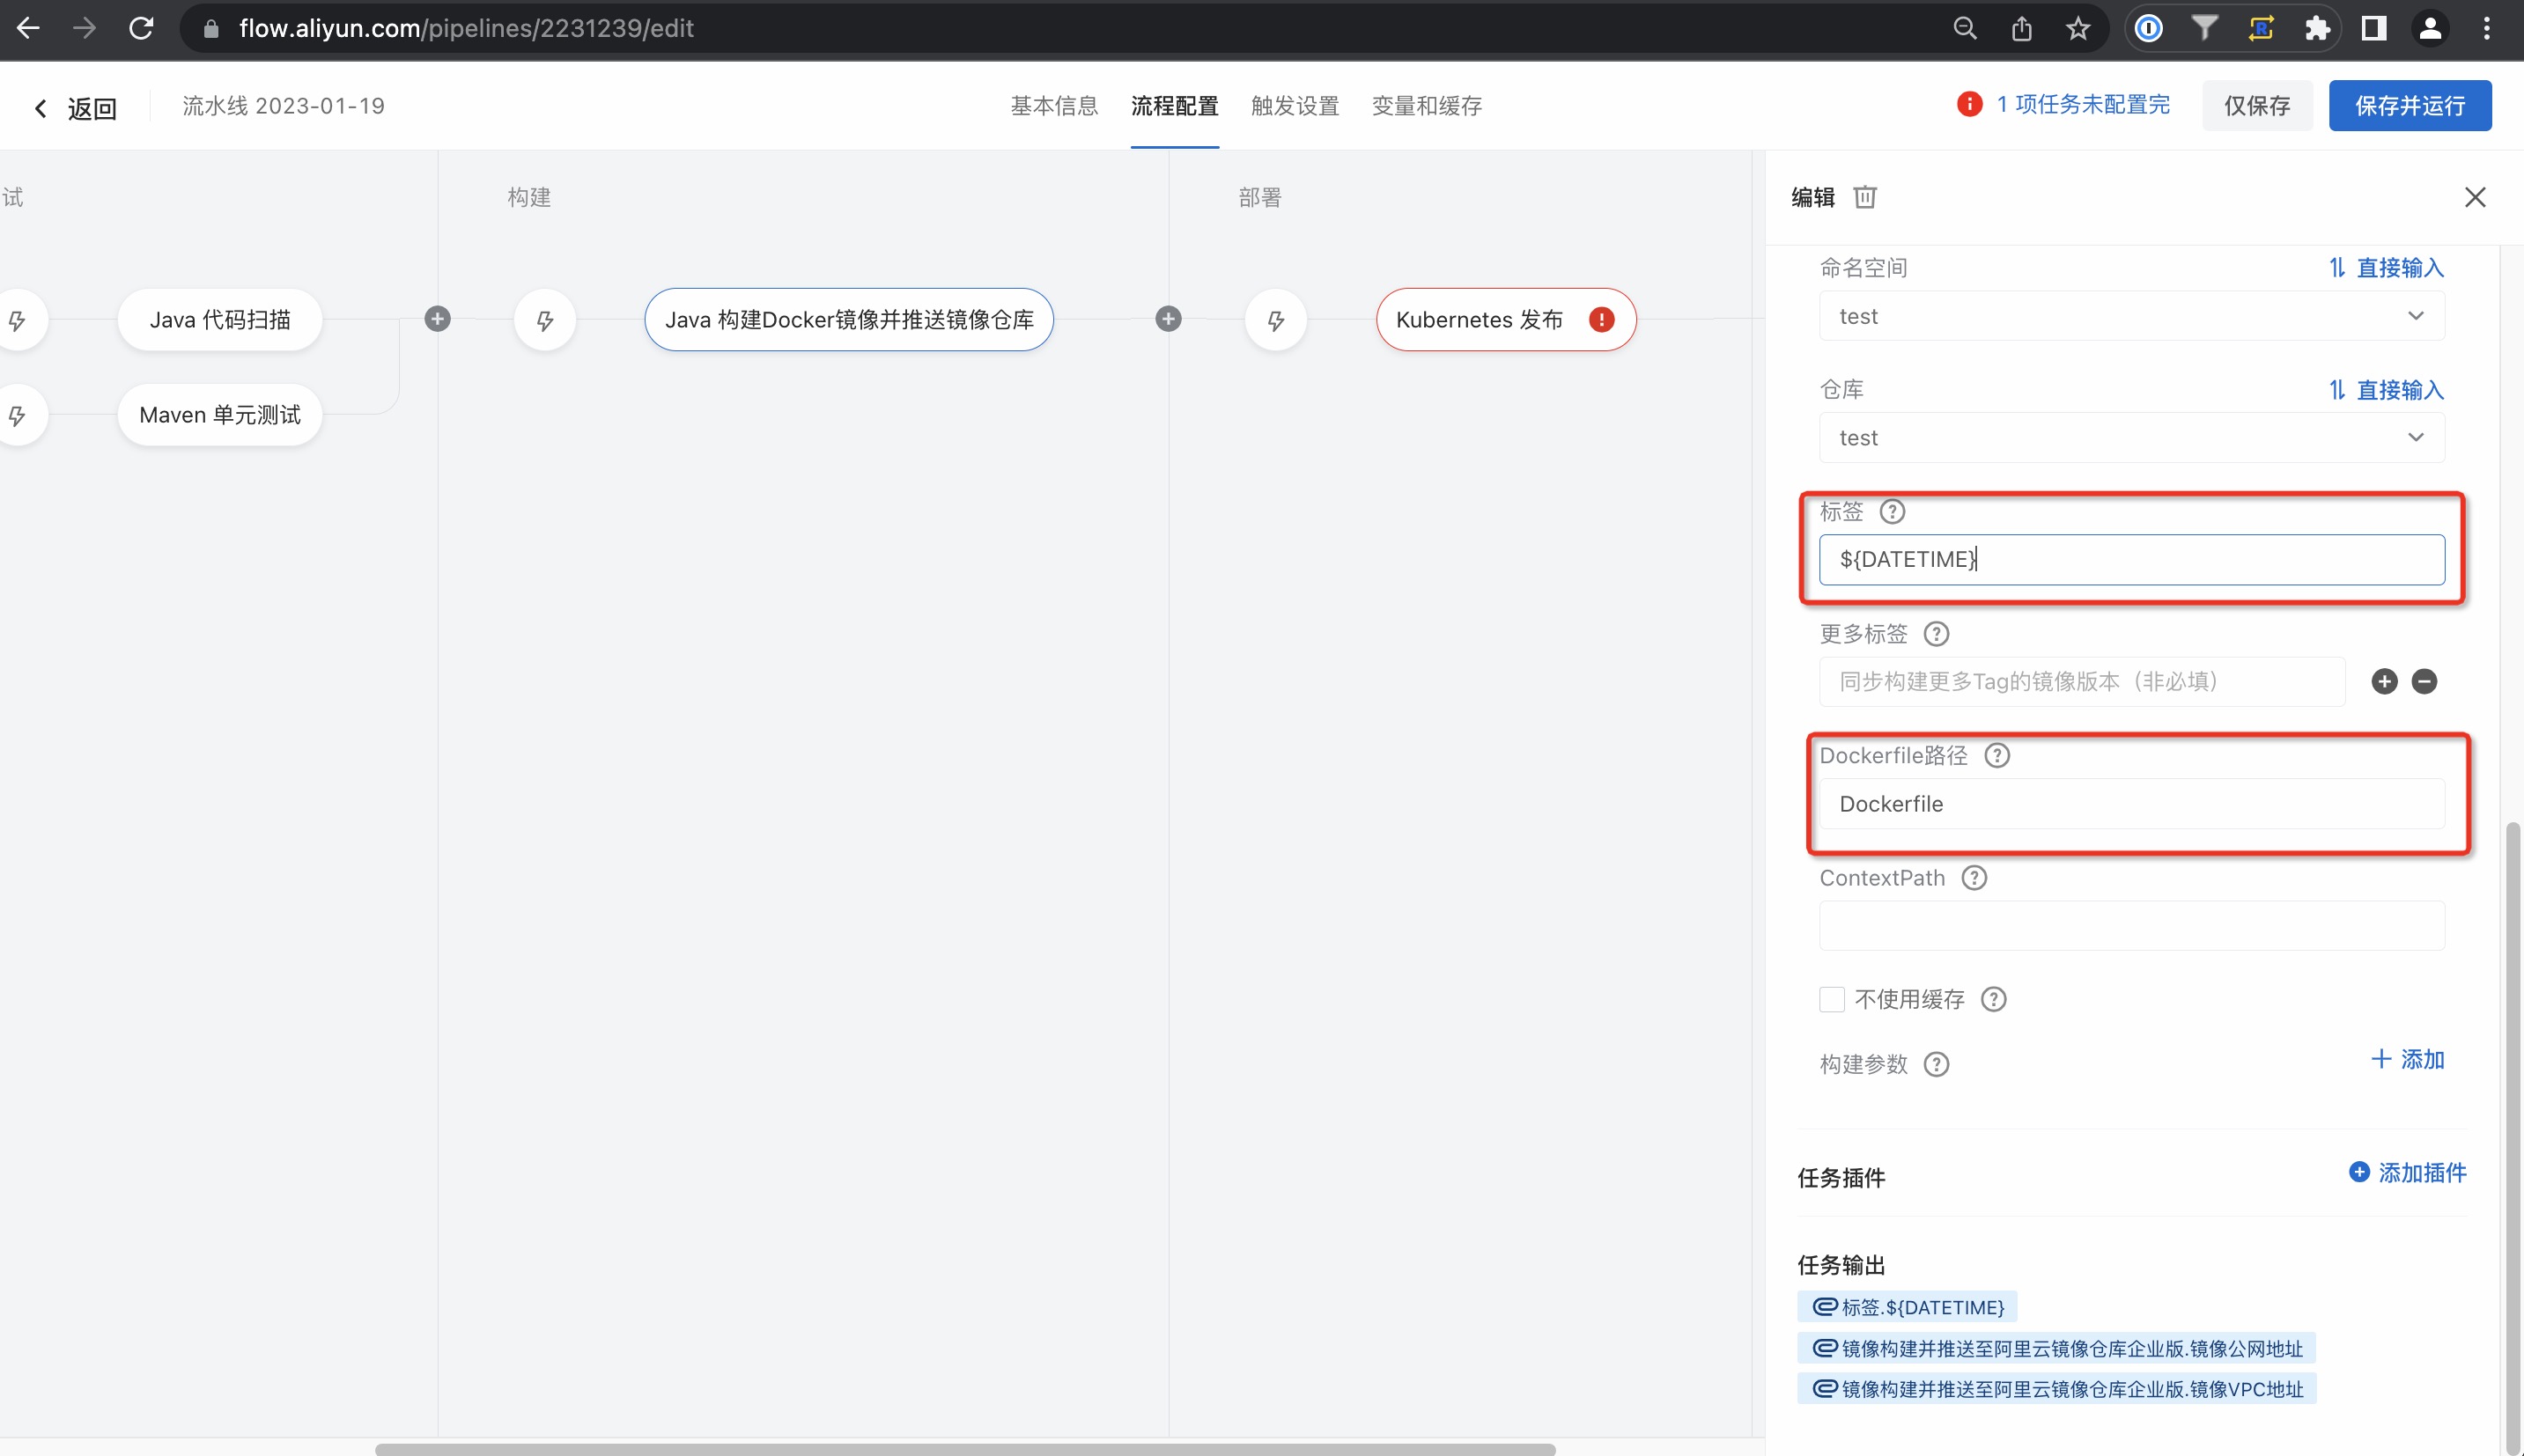Click the horizontal scrollbar at bottom
Image resolution: width=2524 pixels, height=1456 pixels.
coord(964,1448)
